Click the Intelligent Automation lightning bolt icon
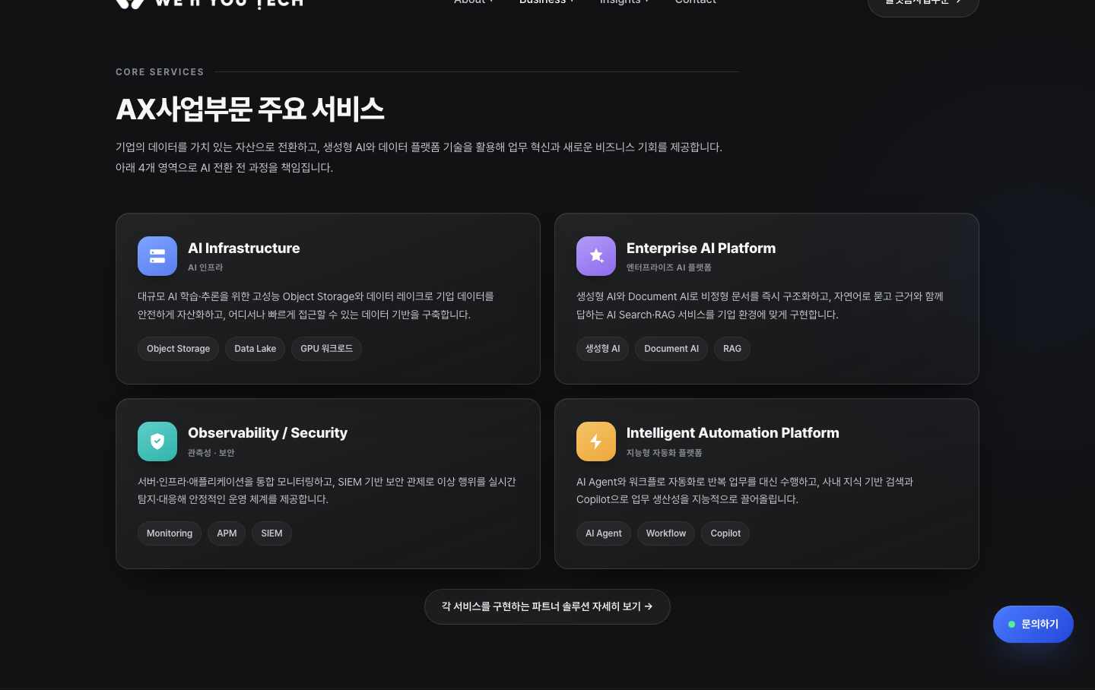Image resolution: width=1095 pixels, height=690 pixels. 596,442
